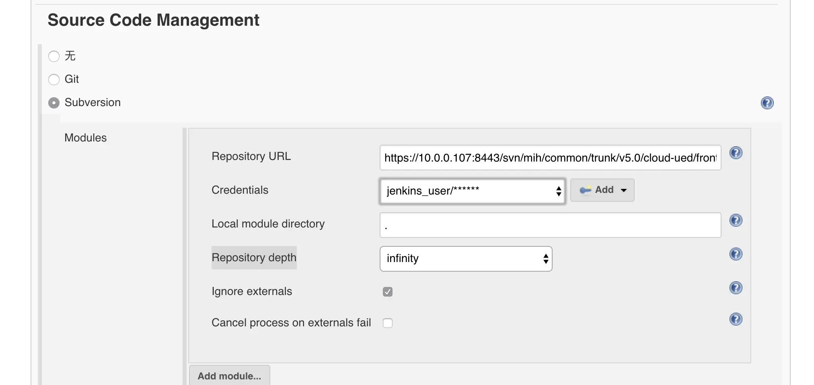Open the jenkins_user credentials dropdown

pyautogui.click(x=473, y=191)
